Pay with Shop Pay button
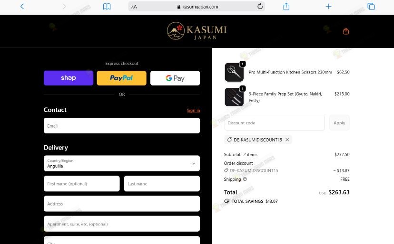The width and height of the screenshot is (394, 244). 69,78
